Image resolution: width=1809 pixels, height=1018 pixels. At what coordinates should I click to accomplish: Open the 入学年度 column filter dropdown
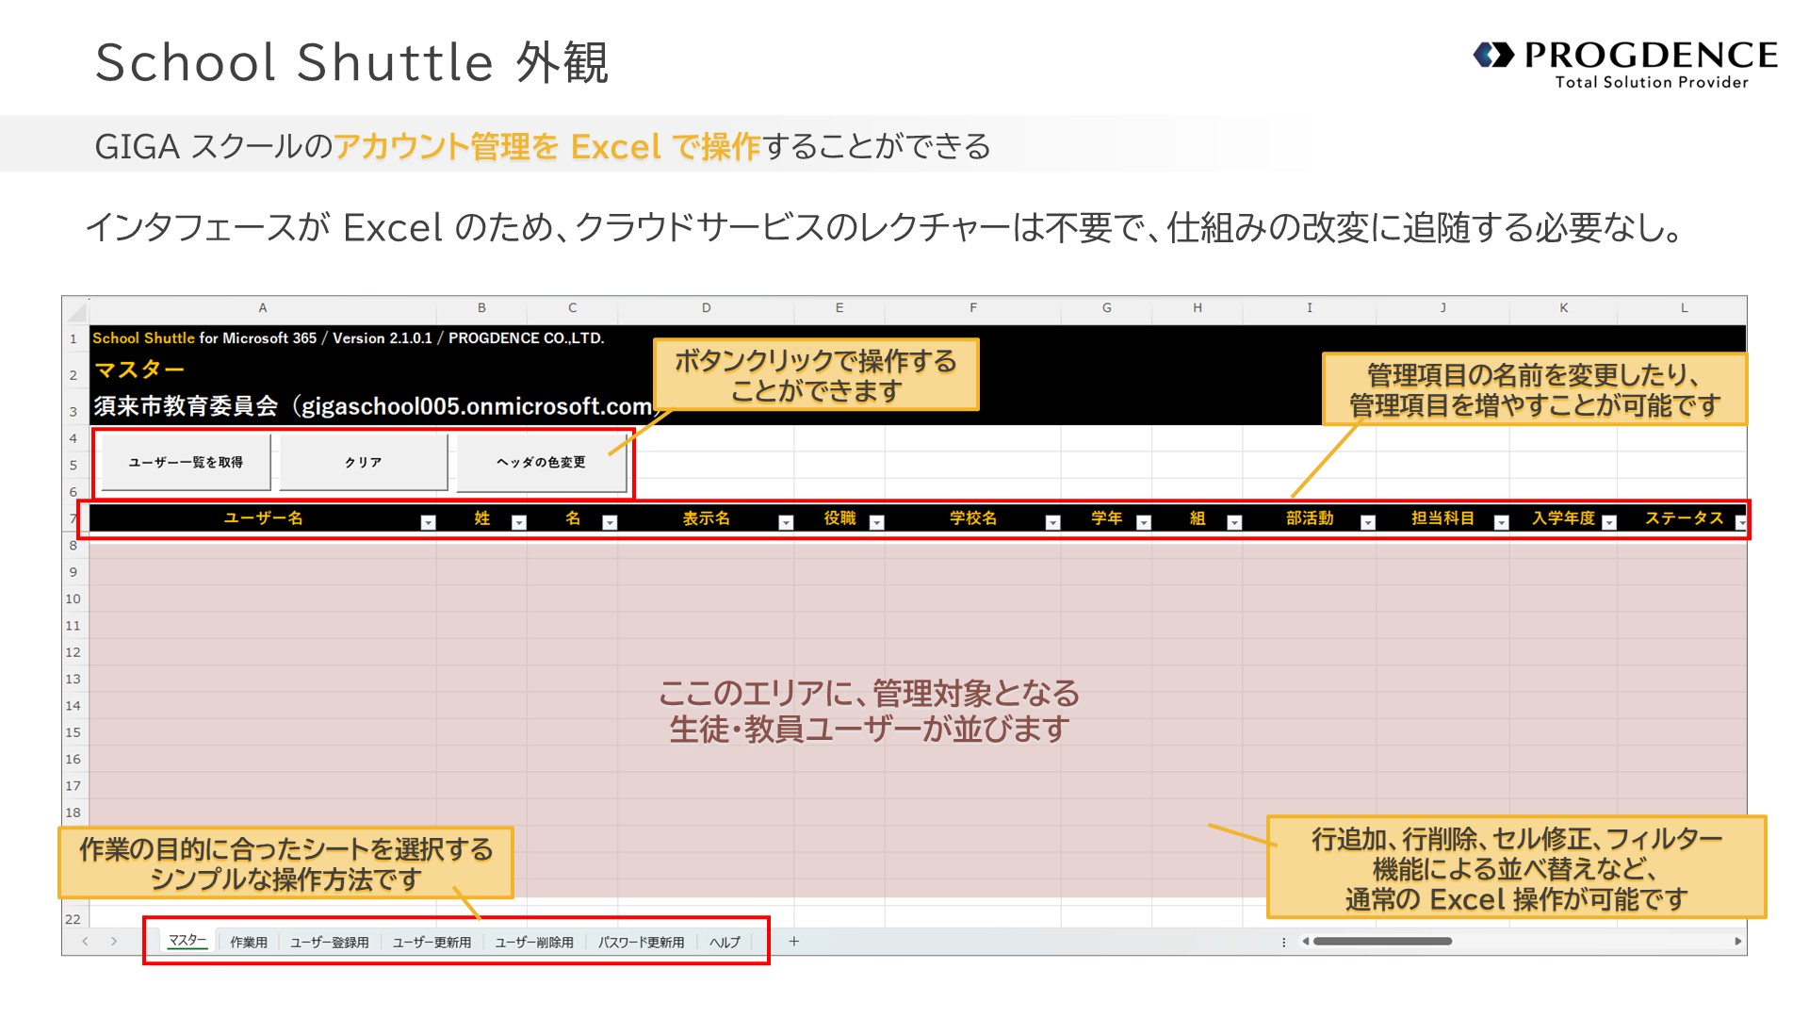pyautogui.click(x=1609, y=522)
